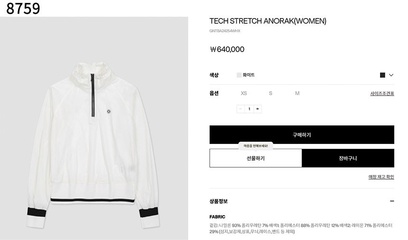Viewport: 408px width, 240px height.
Task: Click the quantity input field
Action: pos(249,109)
